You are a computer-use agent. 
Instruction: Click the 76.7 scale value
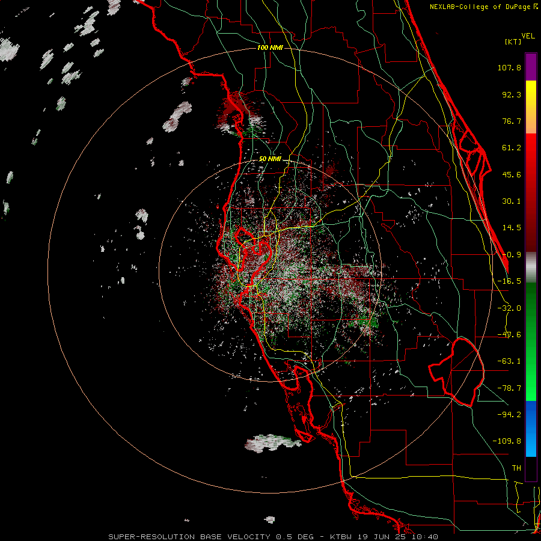coord(512,121)
